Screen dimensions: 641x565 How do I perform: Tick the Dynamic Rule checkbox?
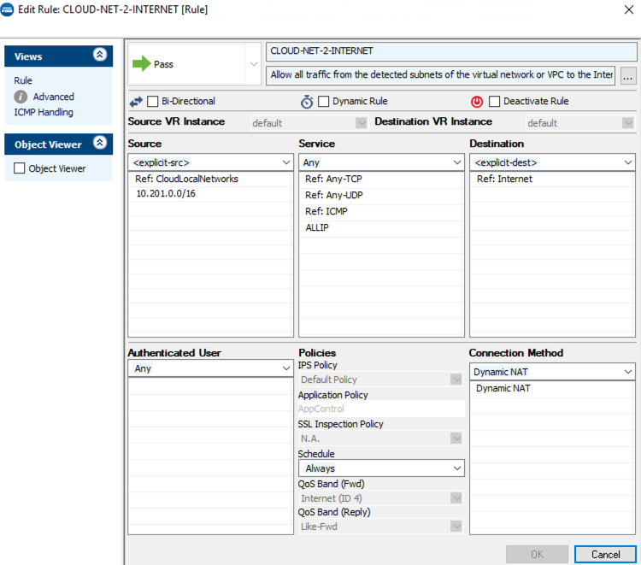click(x=324, y=102)
